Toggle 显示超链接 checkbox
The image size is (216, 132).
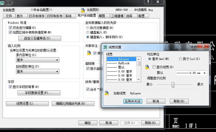(x=88, y=68)
